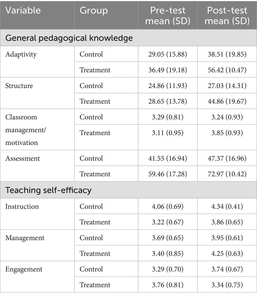Select the Pre-test mean (SD) header

(168, 15)
